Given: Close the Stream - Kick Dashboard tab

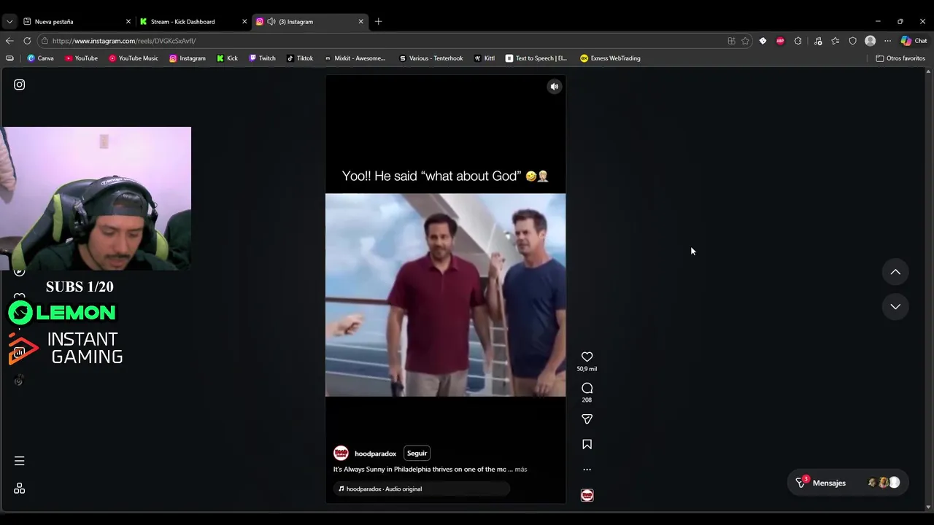Looking at the screenshot, I should pyautogui.click(x=244, y=22).
